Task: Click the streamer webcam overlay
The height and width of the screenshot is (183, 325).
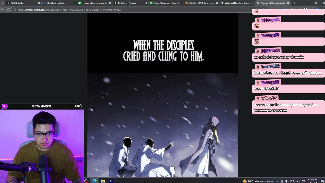Action: pos(42,146)
